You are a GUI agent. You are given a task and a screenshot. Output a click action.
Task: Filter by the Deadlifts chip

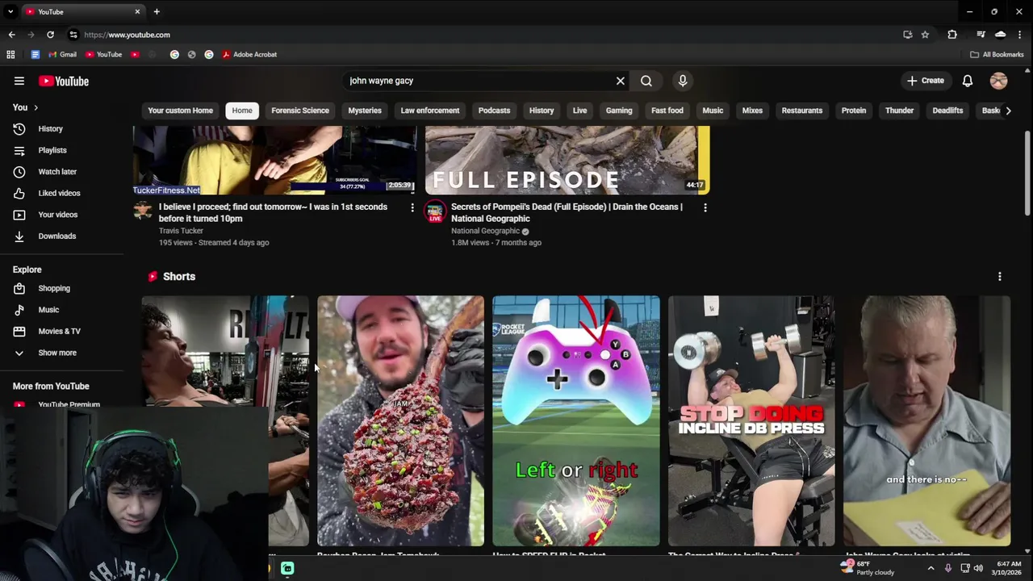pyautogui.click(x=947, y=111)
